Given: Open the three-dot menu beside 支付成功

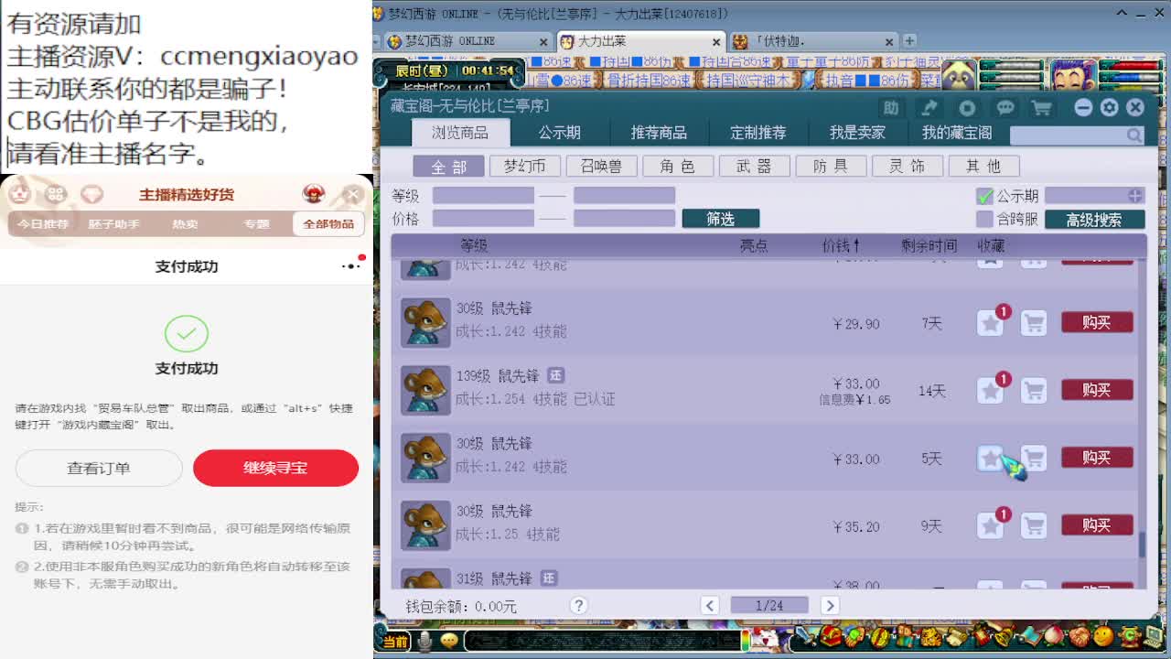Looking at the screenshot, I should (x=350, y=266).
